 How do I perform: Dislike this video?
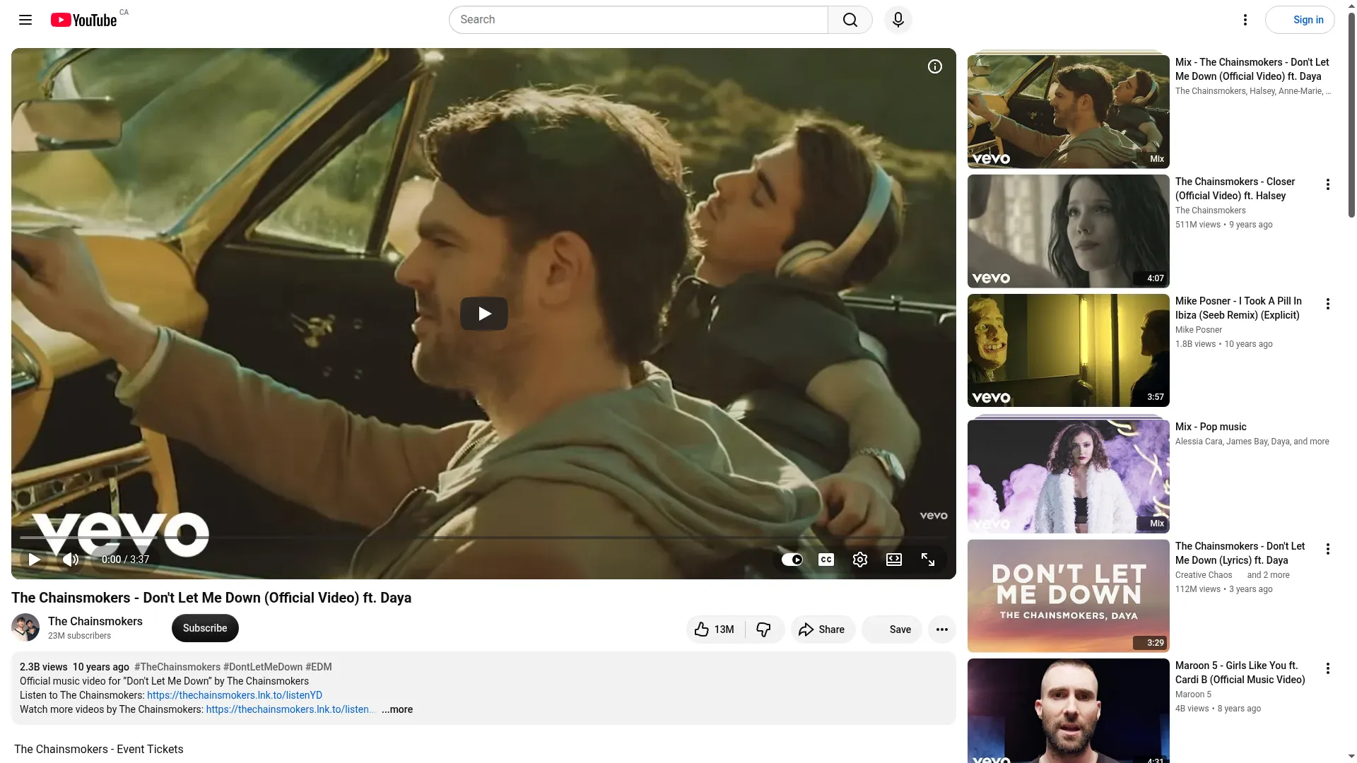click(764, 629)
